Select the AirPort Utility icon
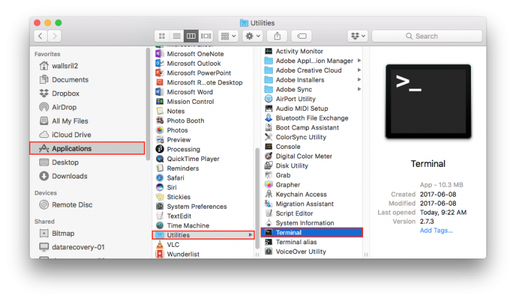Viewport: 516px width, 301px height. pyautogui.click(x=268, y=99)
